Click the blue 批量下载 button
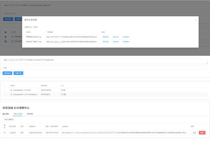The width and height of the screenshot is (210, 144). coord(19,73)
